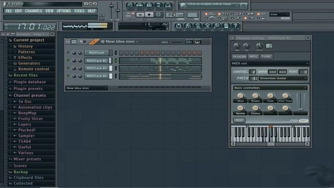Open the FILE menu
Screen dimensions: 334x188
(x=9, y=11)
